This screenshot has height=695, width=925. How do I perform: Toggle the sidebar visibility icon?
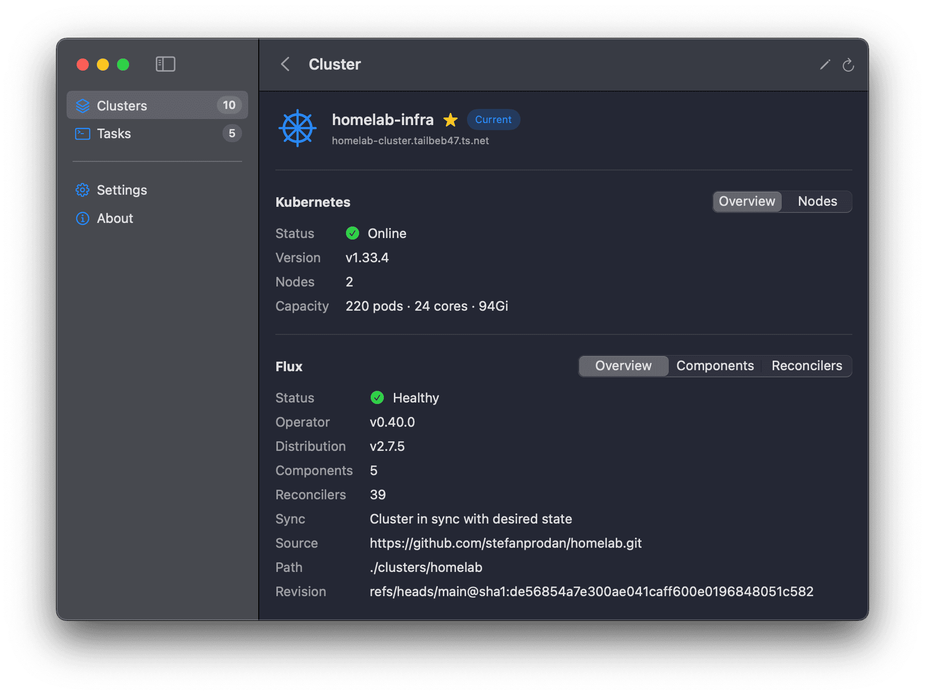point(165,64)
